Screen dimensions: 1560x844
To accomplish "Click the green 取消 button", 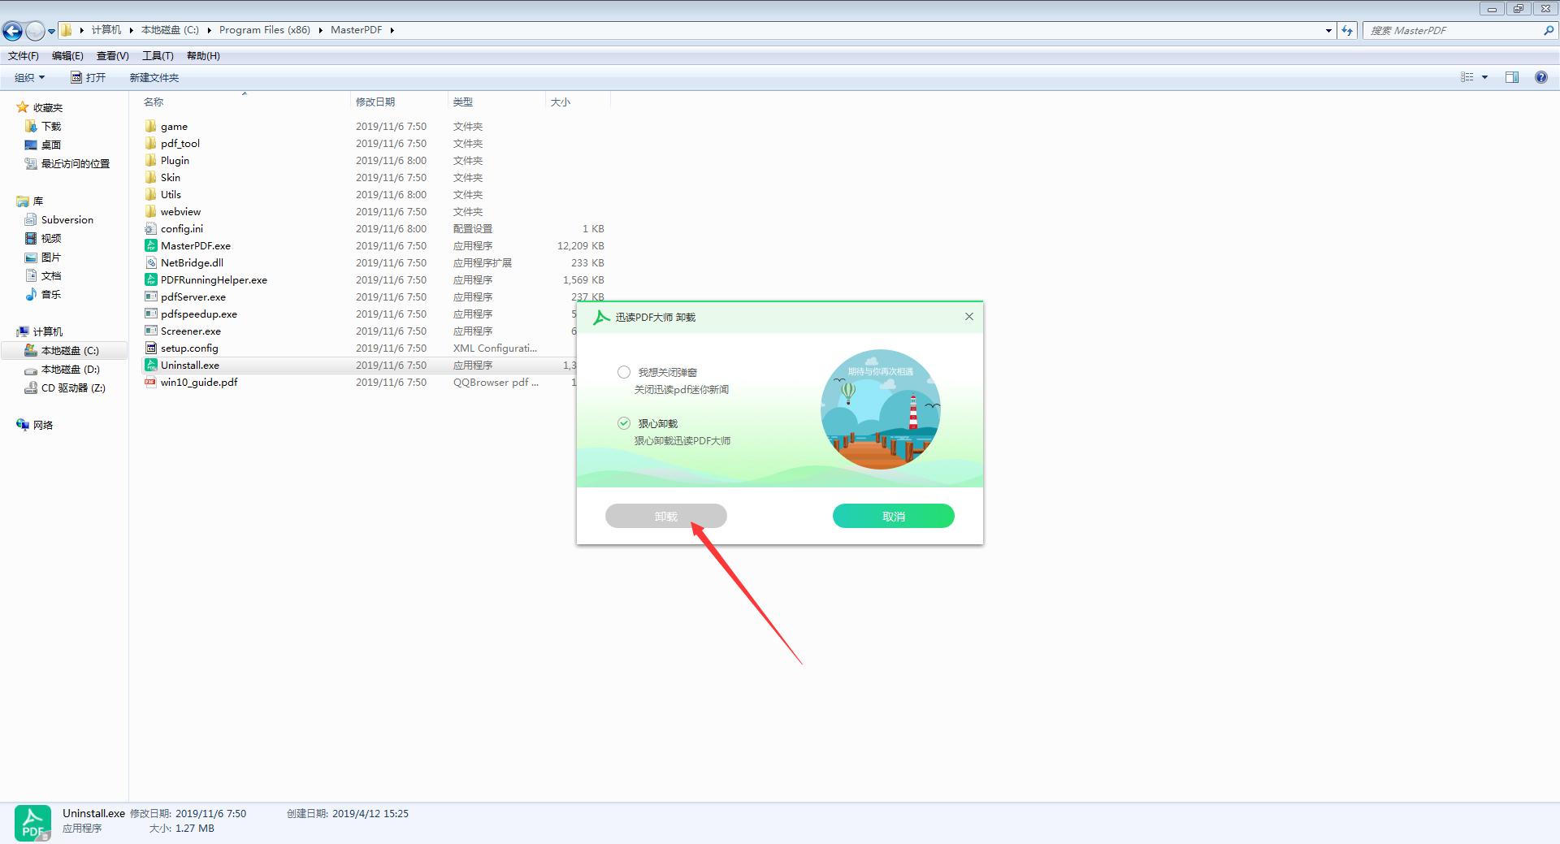I will pos(893,516).
